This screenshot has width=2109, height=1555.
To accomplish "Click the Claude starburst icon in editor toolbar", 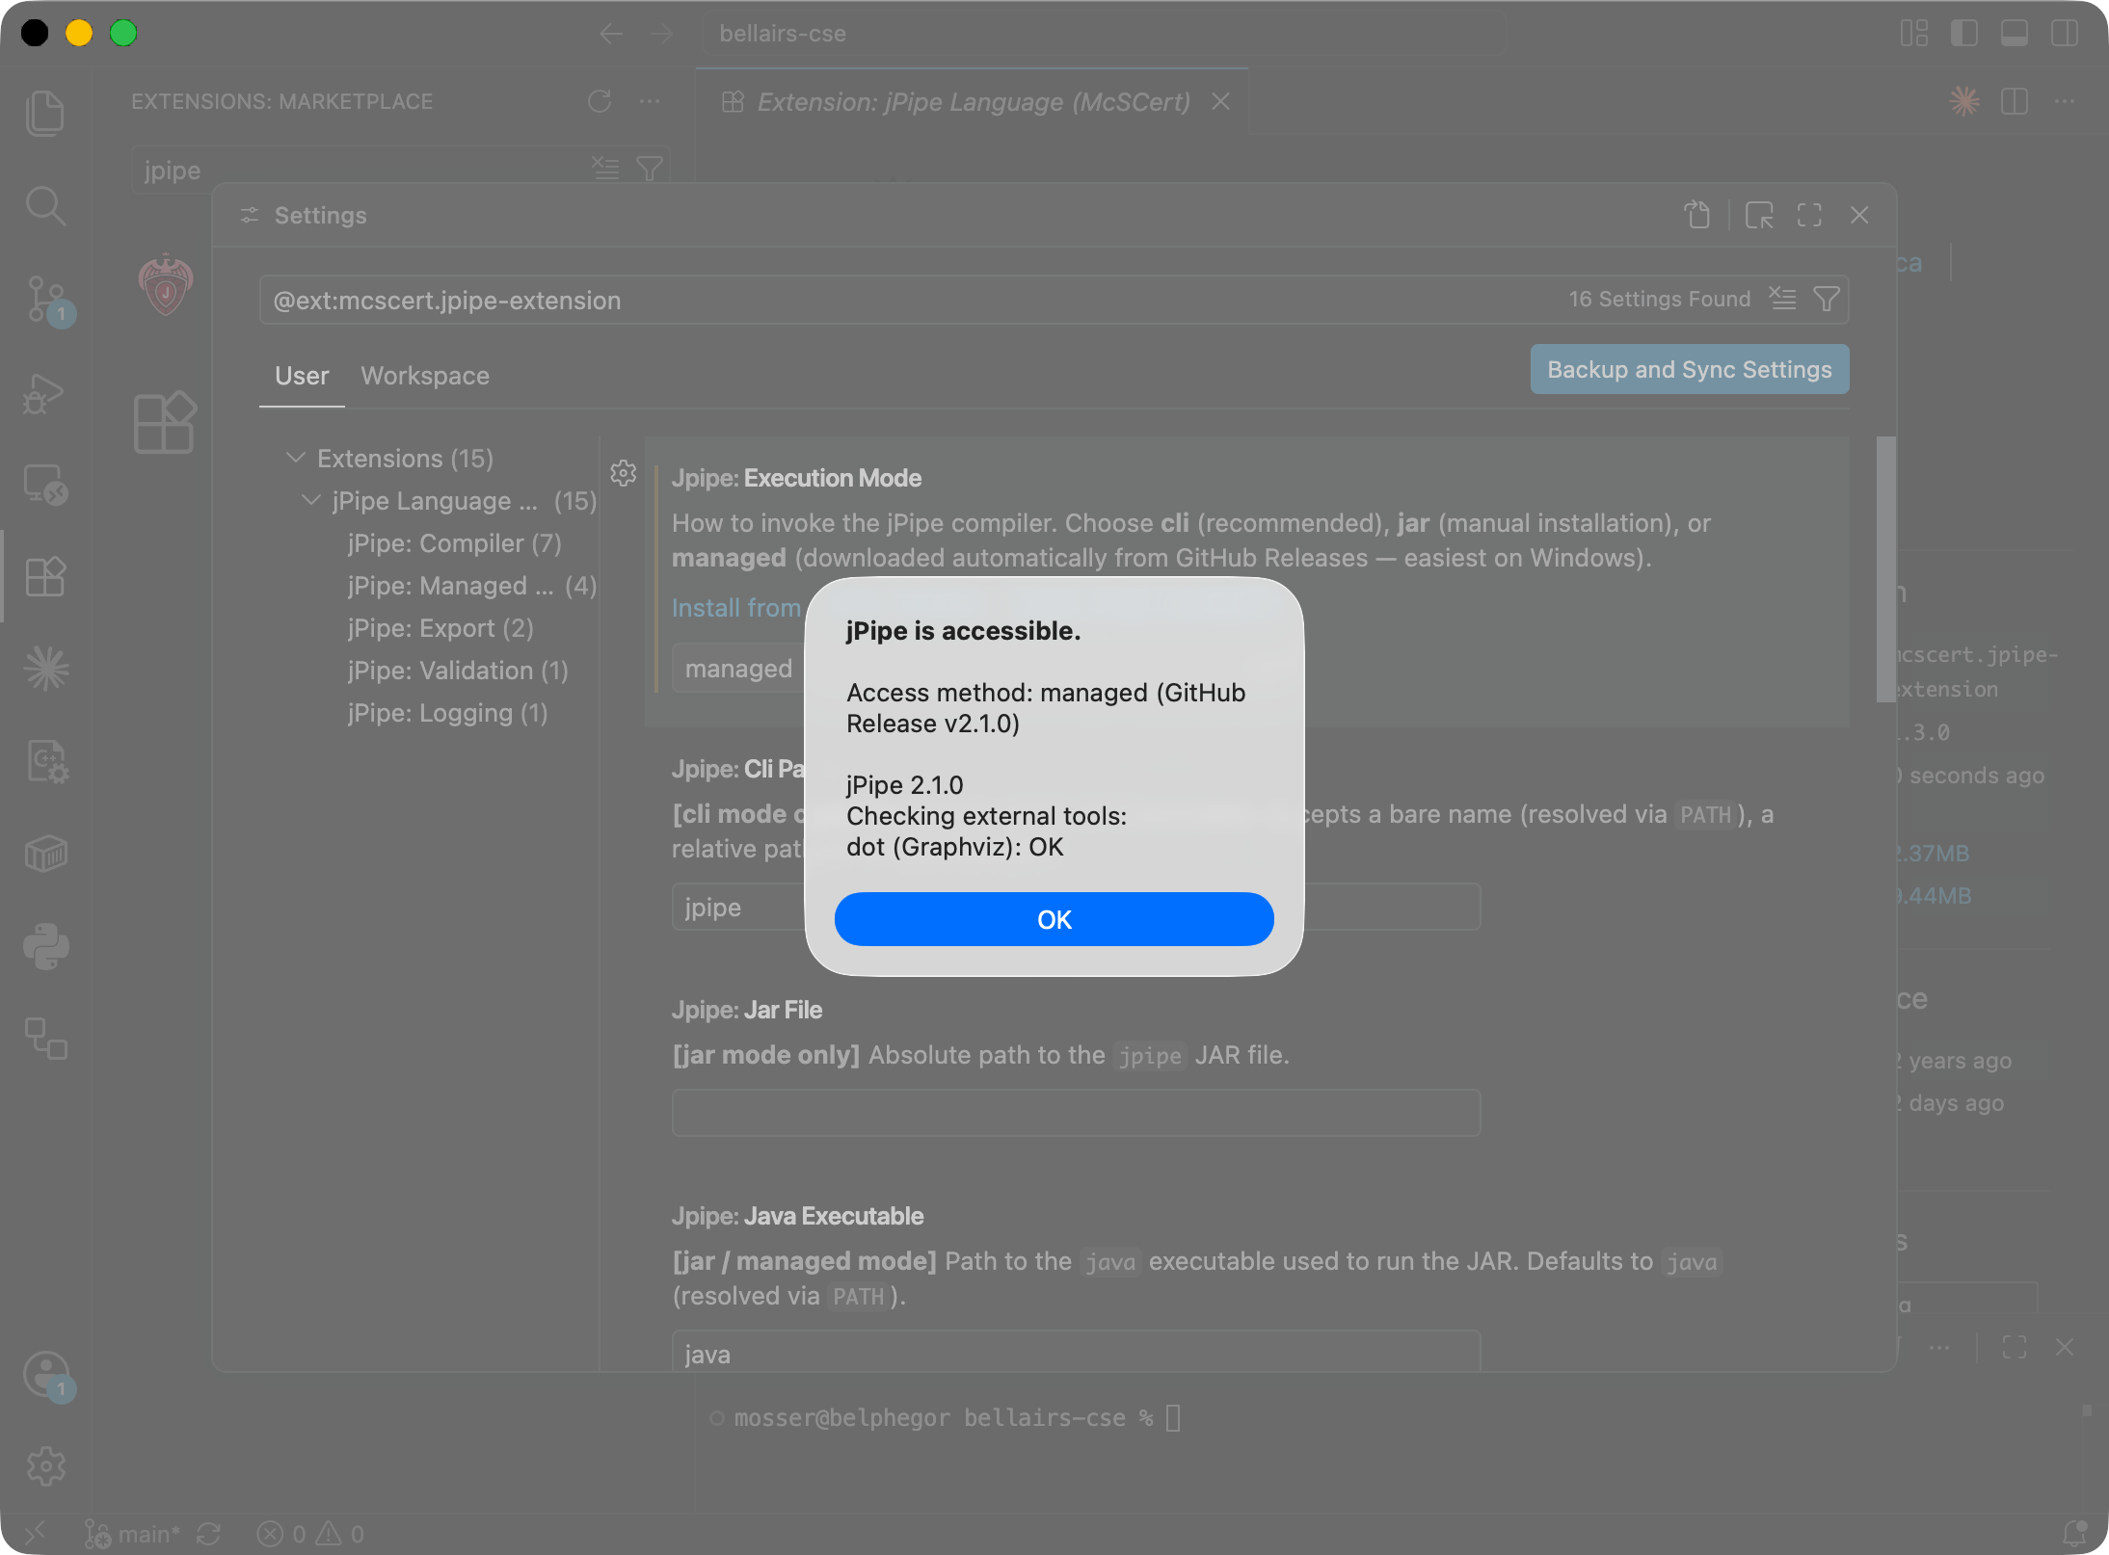I will click(1963, 101).
